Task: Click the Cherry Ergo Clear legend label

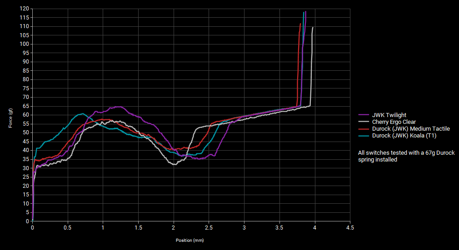Action: [x=394, y=122]
